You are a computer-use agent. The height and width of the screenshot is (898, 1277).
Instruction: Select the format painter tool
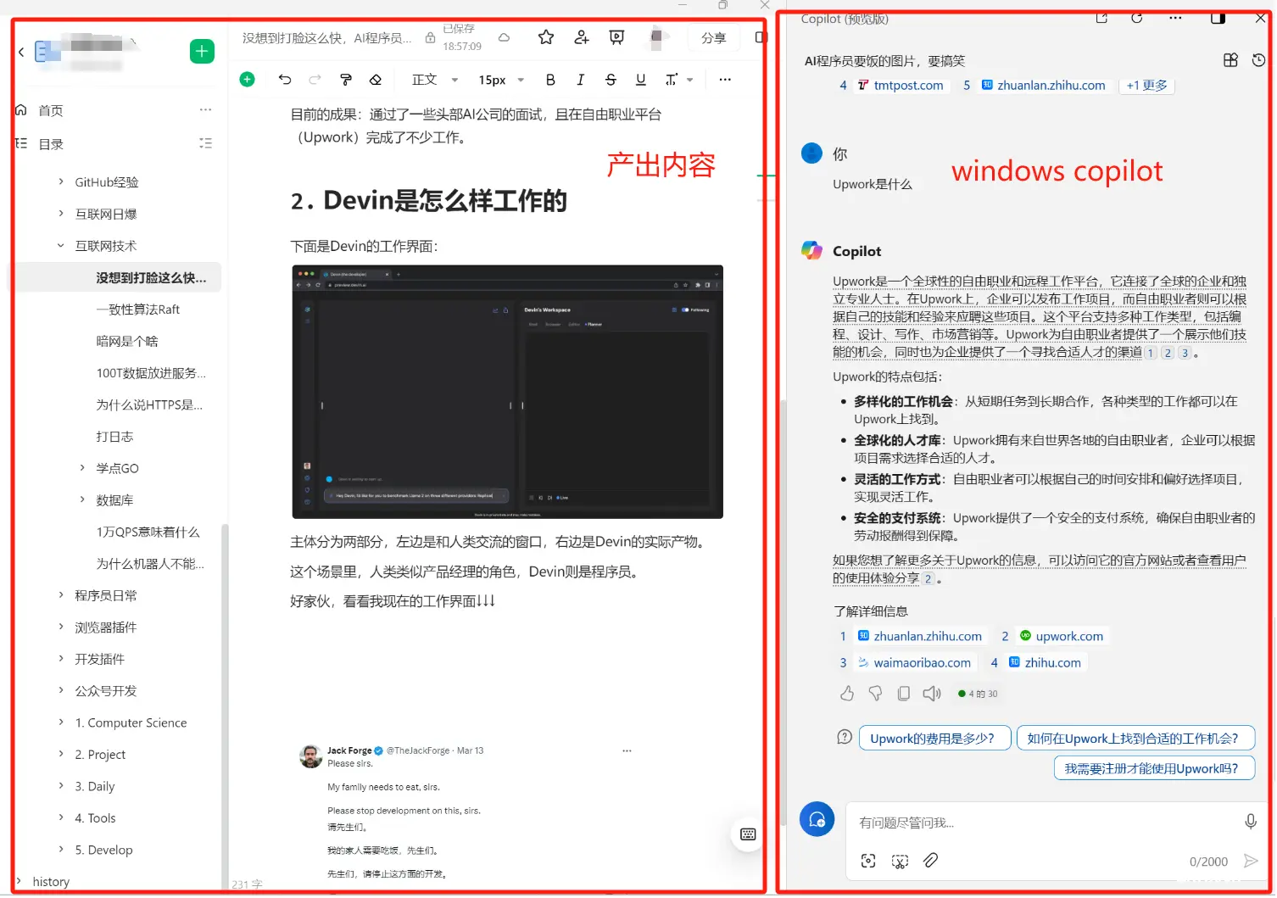pos(345,80)
